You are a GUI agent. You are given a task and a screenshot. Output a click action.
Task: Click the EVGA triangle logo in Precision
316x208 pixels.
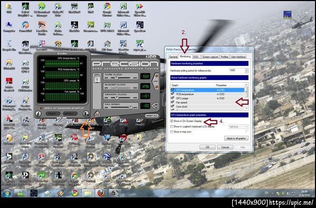(97, 114)
